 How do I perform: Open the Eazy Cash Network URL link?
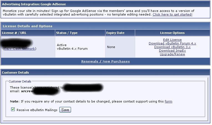point(19,49)
